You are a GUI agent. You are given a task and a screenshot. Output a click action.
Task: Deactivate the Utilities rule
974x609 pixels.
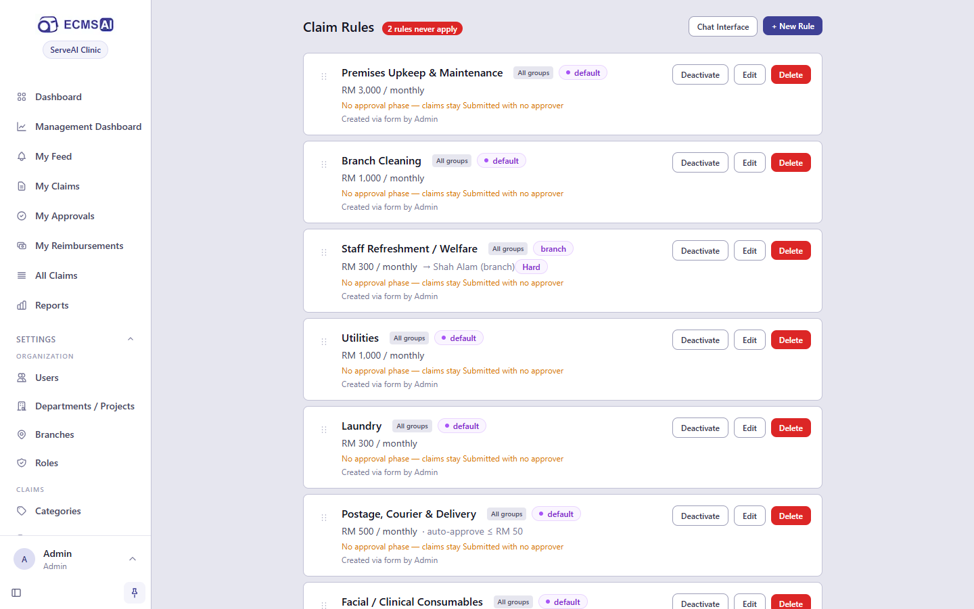click(x=700, y=340)
